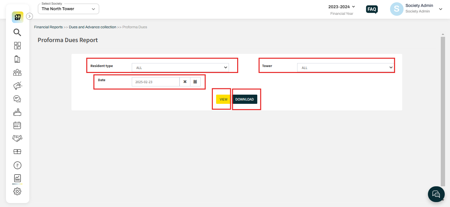The image size is (450, 207).
Task: Open the date picker calendar icon
Action: click(195, 82)
